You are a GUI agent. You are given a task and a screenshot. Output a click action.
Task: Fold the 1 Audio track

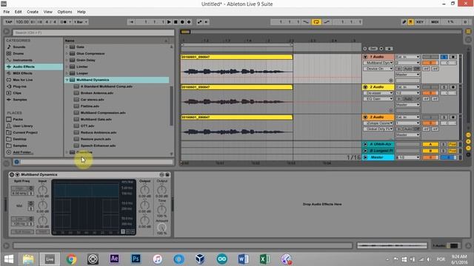(x=365, y=57)
